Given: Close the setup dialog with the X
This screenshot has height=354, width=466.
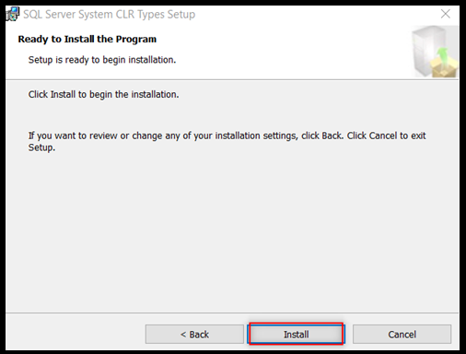Looking at the screenshot, I should click(x=446, y=14).
